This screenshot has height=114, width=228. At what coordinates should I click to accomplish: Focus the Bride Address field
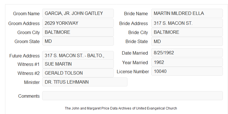point(187,23)
